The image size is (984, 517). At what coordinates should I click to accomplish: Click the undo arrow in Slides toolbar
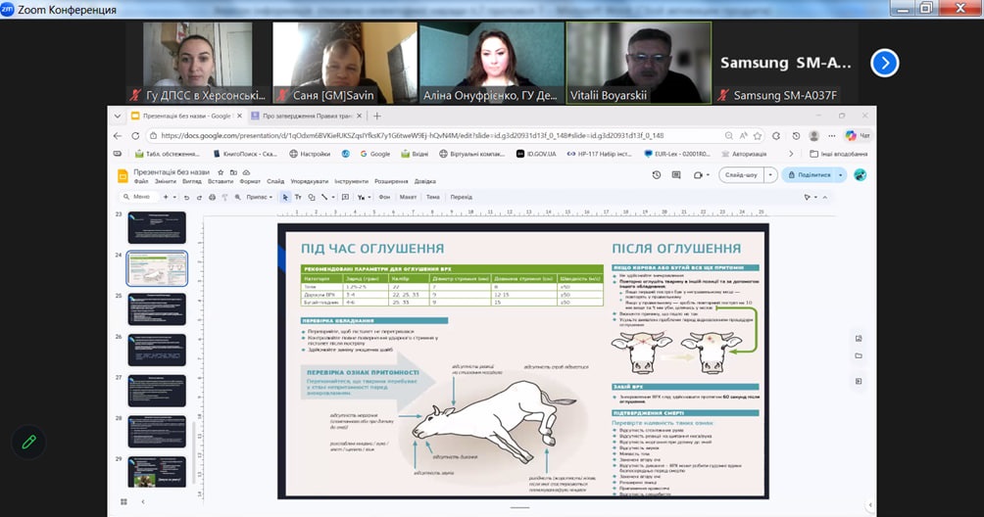tap(187, 197)
